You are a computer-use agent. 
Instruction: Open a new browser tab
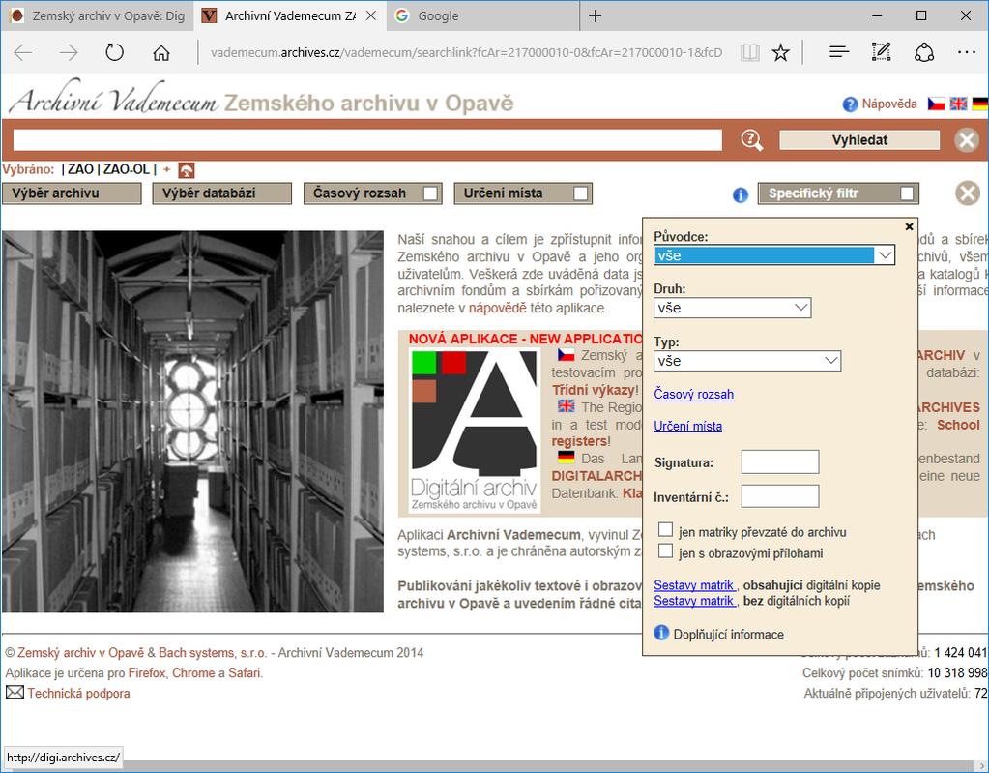pyautogui.click(x=595, y=15)
